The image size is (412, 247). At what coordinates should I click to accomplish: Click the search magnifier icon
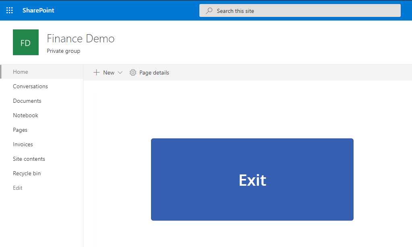tap(209, 11)
